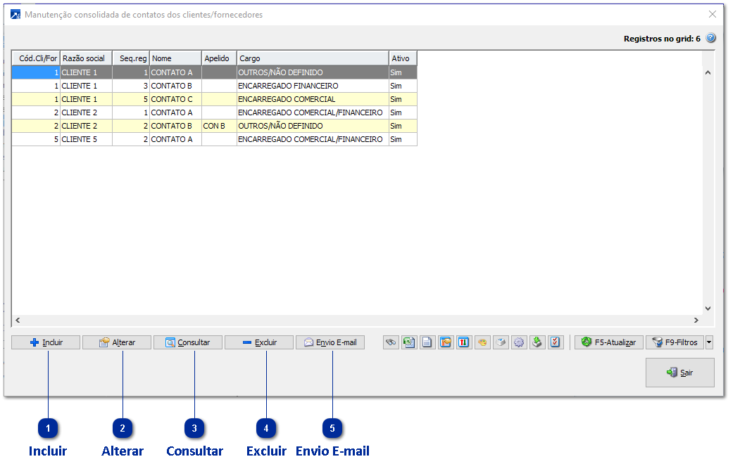740x471 pixels.
Task: Open F9-Filtros filter button
Action: [x=675, y=342]
